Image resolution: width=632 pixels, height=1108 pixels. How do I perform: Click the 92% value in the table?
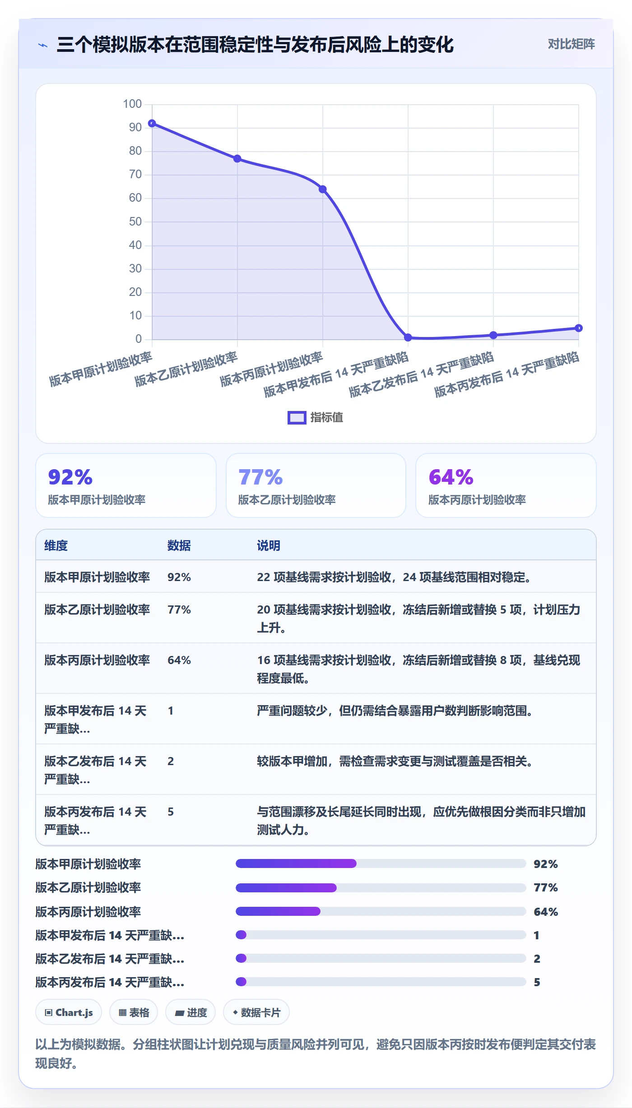tap(179, 577)
